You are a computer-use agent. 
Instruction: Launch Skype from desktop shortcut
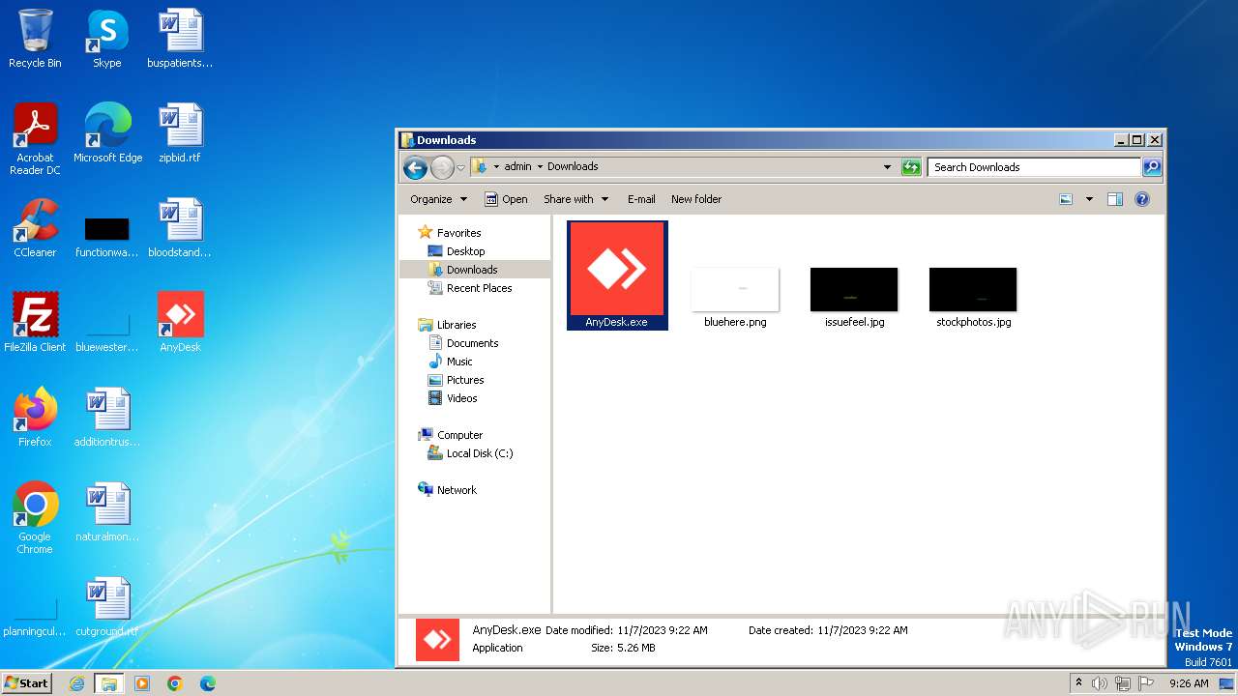click(x=106, y=39)
